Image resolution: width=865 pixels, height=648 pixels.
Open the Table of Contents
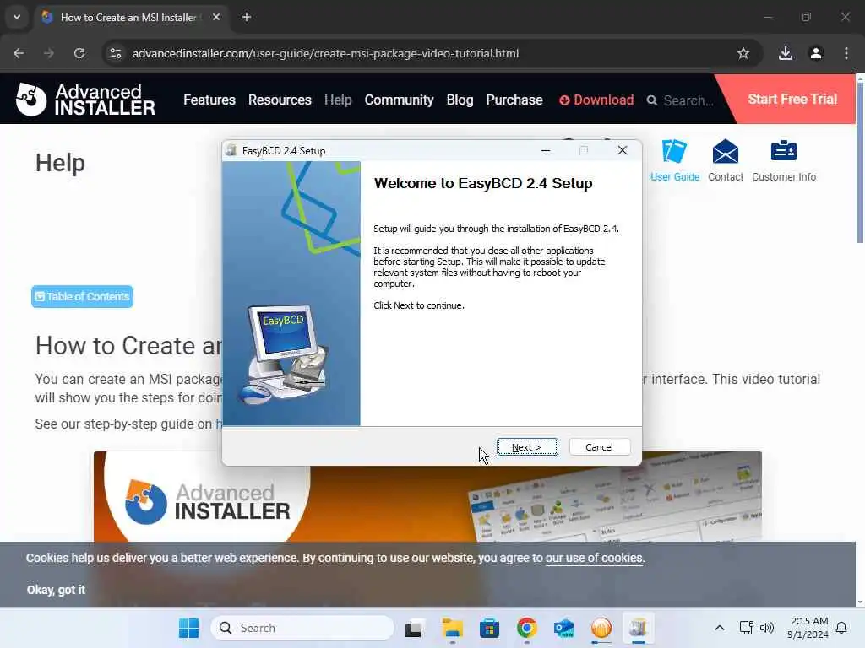[82, 296]
